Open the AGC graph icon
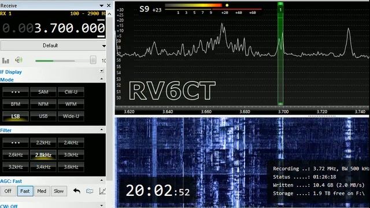Screen dimensions: 370x208 click(x=102, y=191)
